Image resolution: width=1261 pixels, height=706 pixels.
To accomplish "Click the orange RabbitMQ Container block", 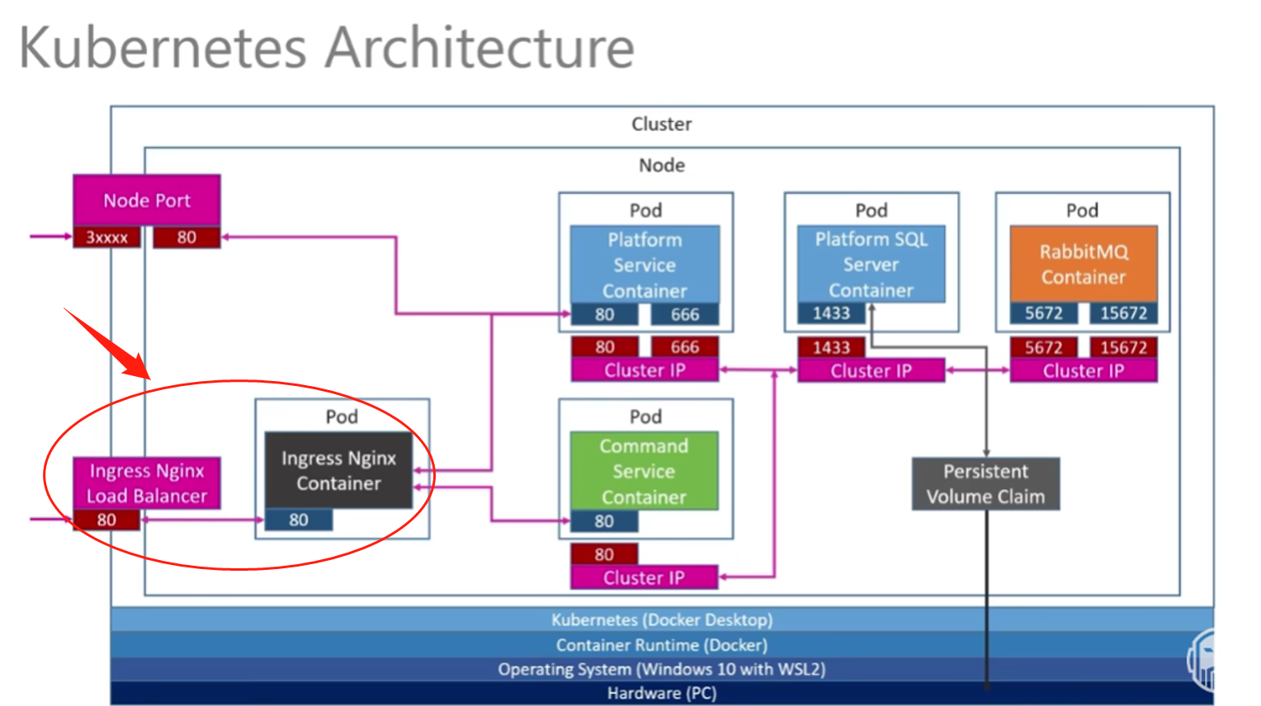I will tap(1084, 264).
